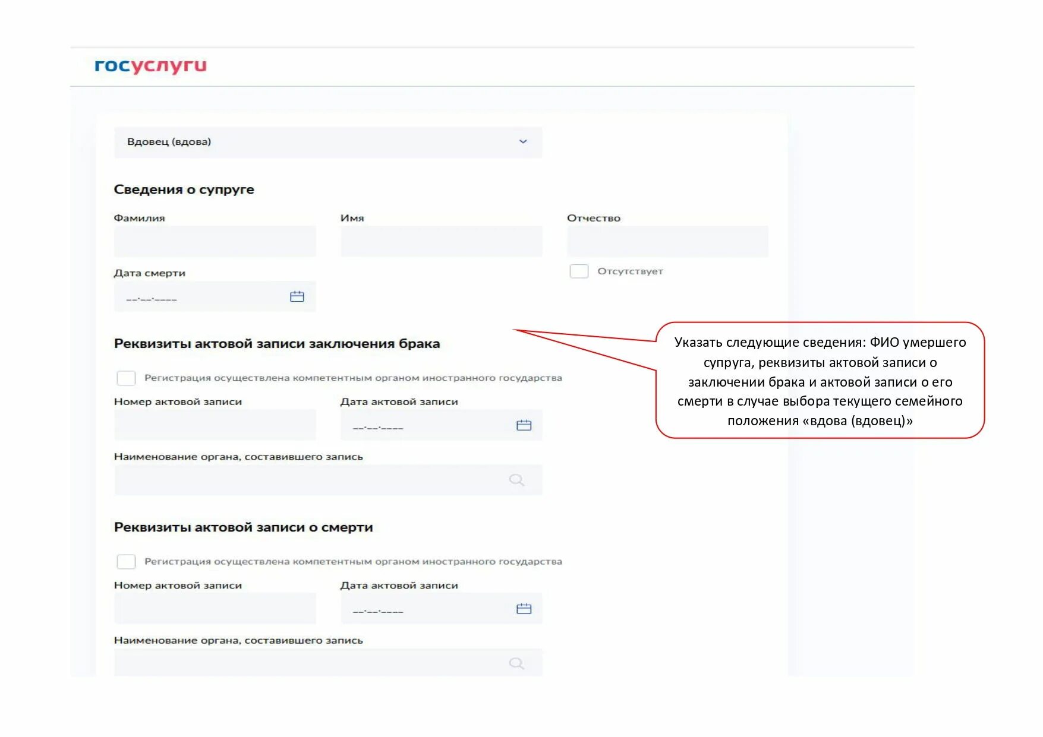Screen dimensions: 1043x737
Task: Focus Номер актовой записи under marriage record
Action: click(215, 425)
